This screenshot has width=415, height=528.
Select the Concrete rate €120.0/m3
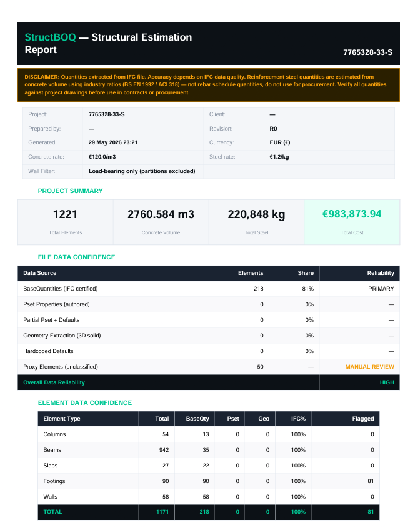(x=102, y=157)
